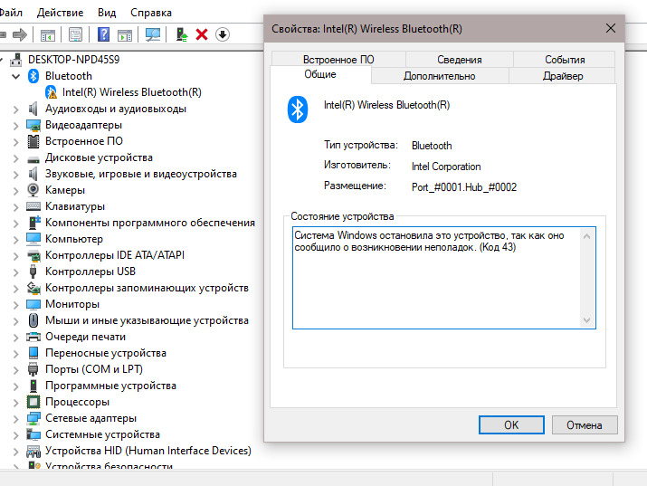This screenshot has width=647, height=486.
Task: Switch to the Драйвер tab
Action: click(x=563, y=76)
